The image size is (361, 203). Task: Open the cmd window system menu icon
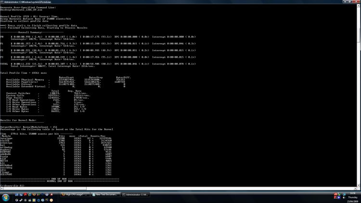point(1,1)
